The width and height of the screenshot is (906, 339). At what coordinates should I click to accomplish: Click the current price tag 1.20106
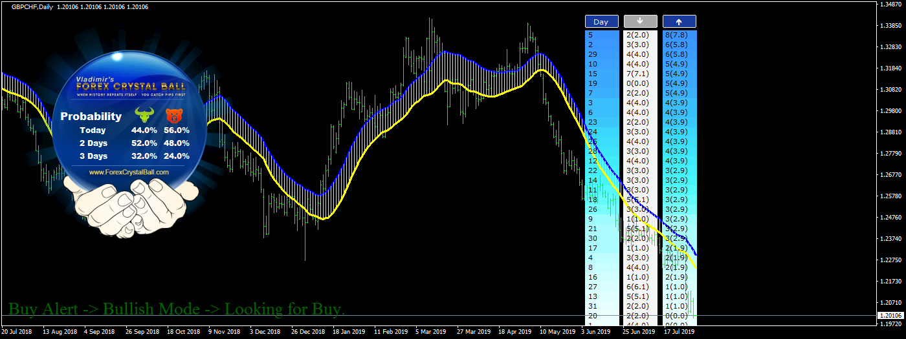coord(890,315)
